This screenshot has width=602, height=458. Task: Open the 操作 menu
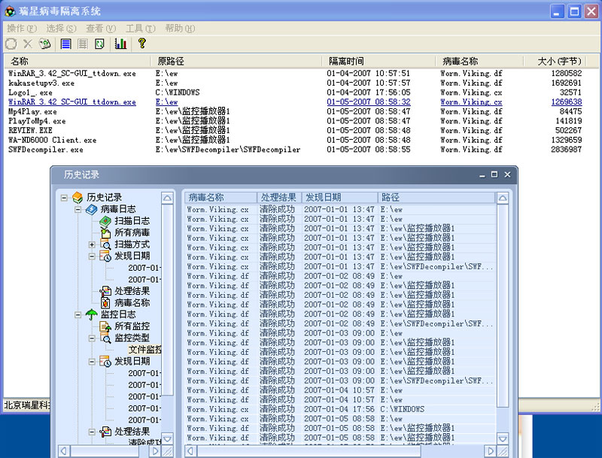[x=20, y=28]
